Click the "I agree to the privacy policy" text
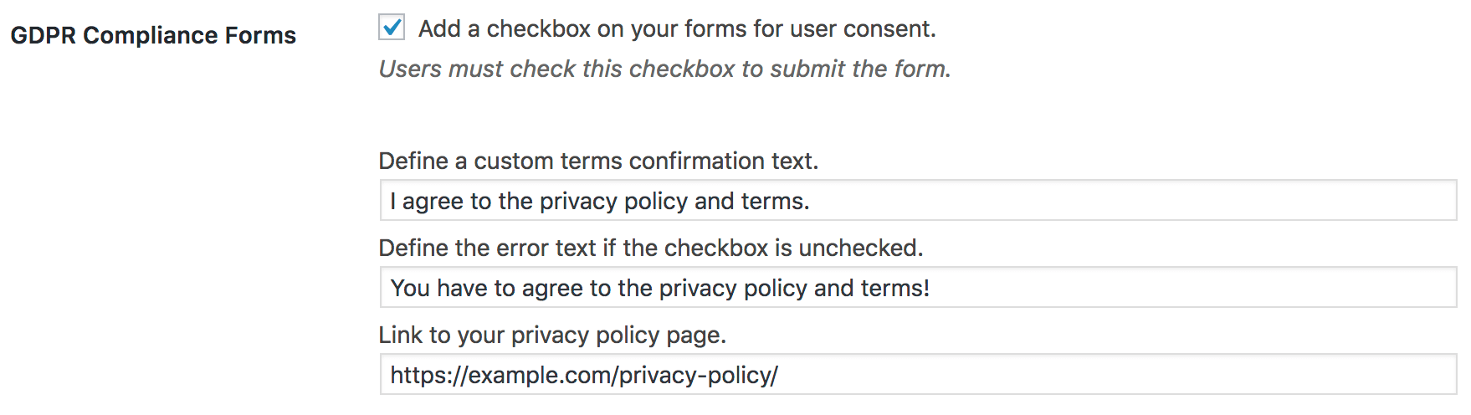 coord(599,202)
